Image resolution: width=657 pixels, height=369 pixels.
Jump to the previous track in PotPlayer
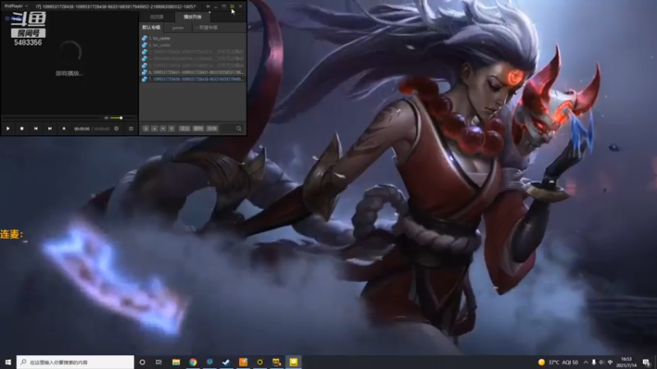(36, 129)
